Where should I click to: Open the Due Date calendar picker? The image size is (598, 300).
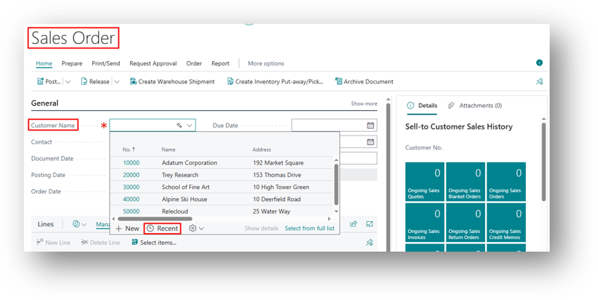coord(370,125)
